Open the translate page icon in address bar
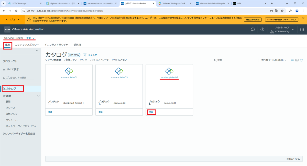 point(277,11)
